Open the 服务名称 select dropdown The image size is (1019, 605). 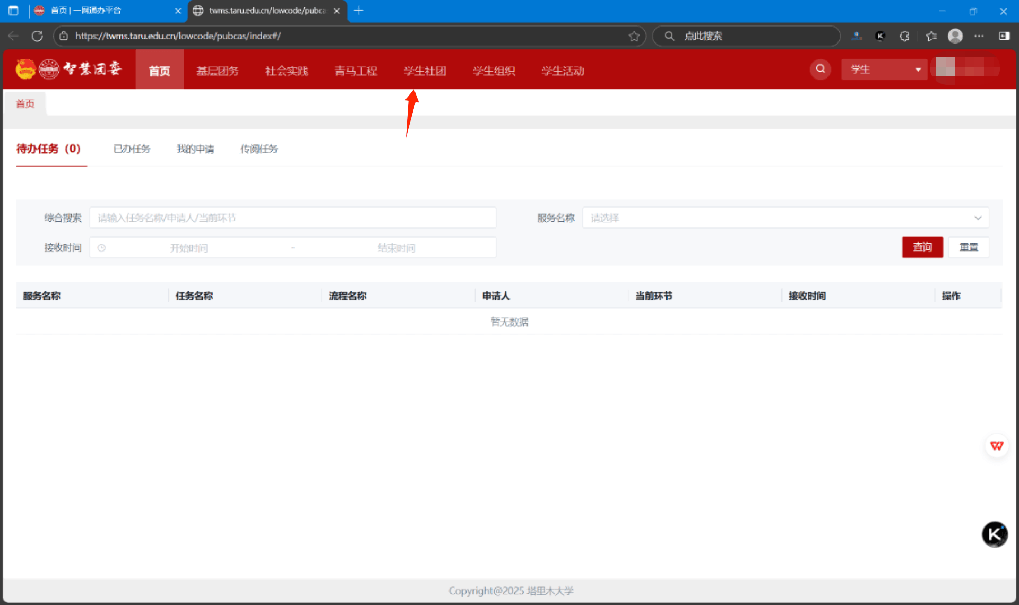pos(785,218)
